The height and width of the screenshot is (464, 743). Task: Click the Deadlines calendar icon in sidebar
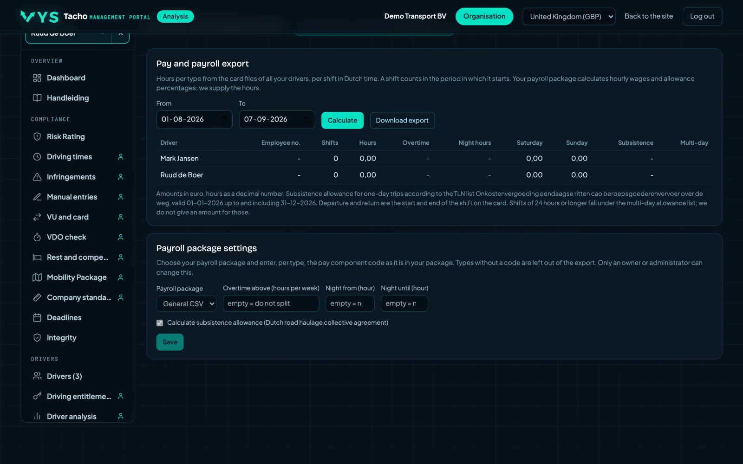37,317
